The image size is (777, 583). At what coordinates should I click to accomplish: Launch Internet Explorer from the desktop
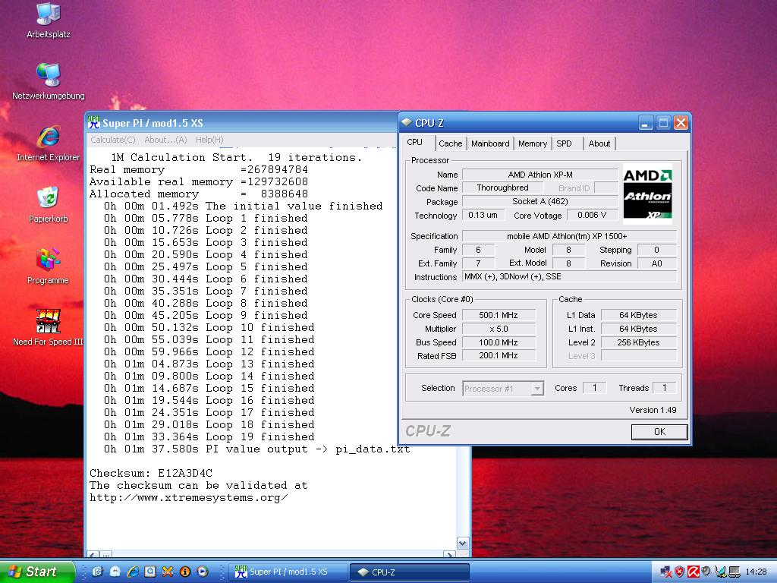point(49,137)
